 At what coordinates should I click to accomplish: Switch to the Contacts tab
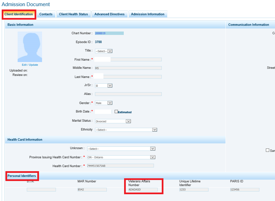(x=46, y=14)
